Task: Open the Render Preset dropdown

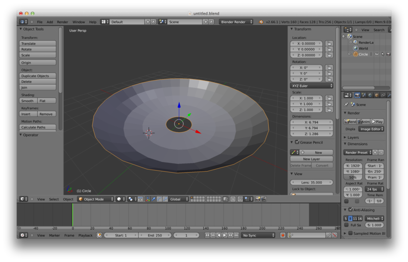Action: point(358,153)
